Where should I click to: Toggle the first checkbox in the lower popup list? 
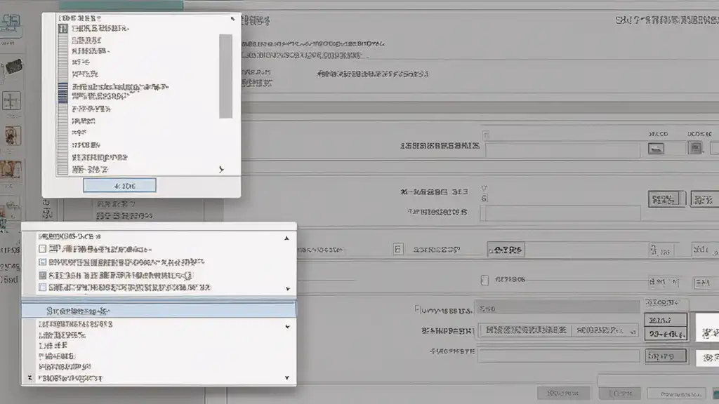pos(43,249)
